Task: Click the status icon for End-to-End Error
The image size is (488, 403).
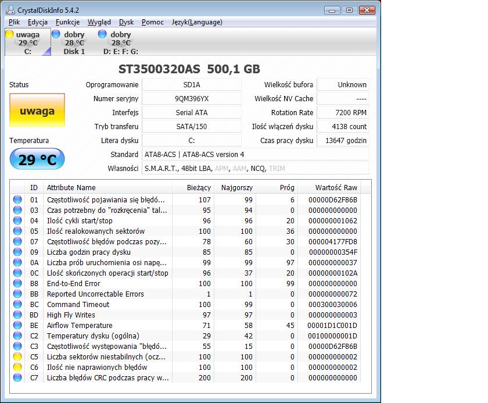Action: pos(17,283)
